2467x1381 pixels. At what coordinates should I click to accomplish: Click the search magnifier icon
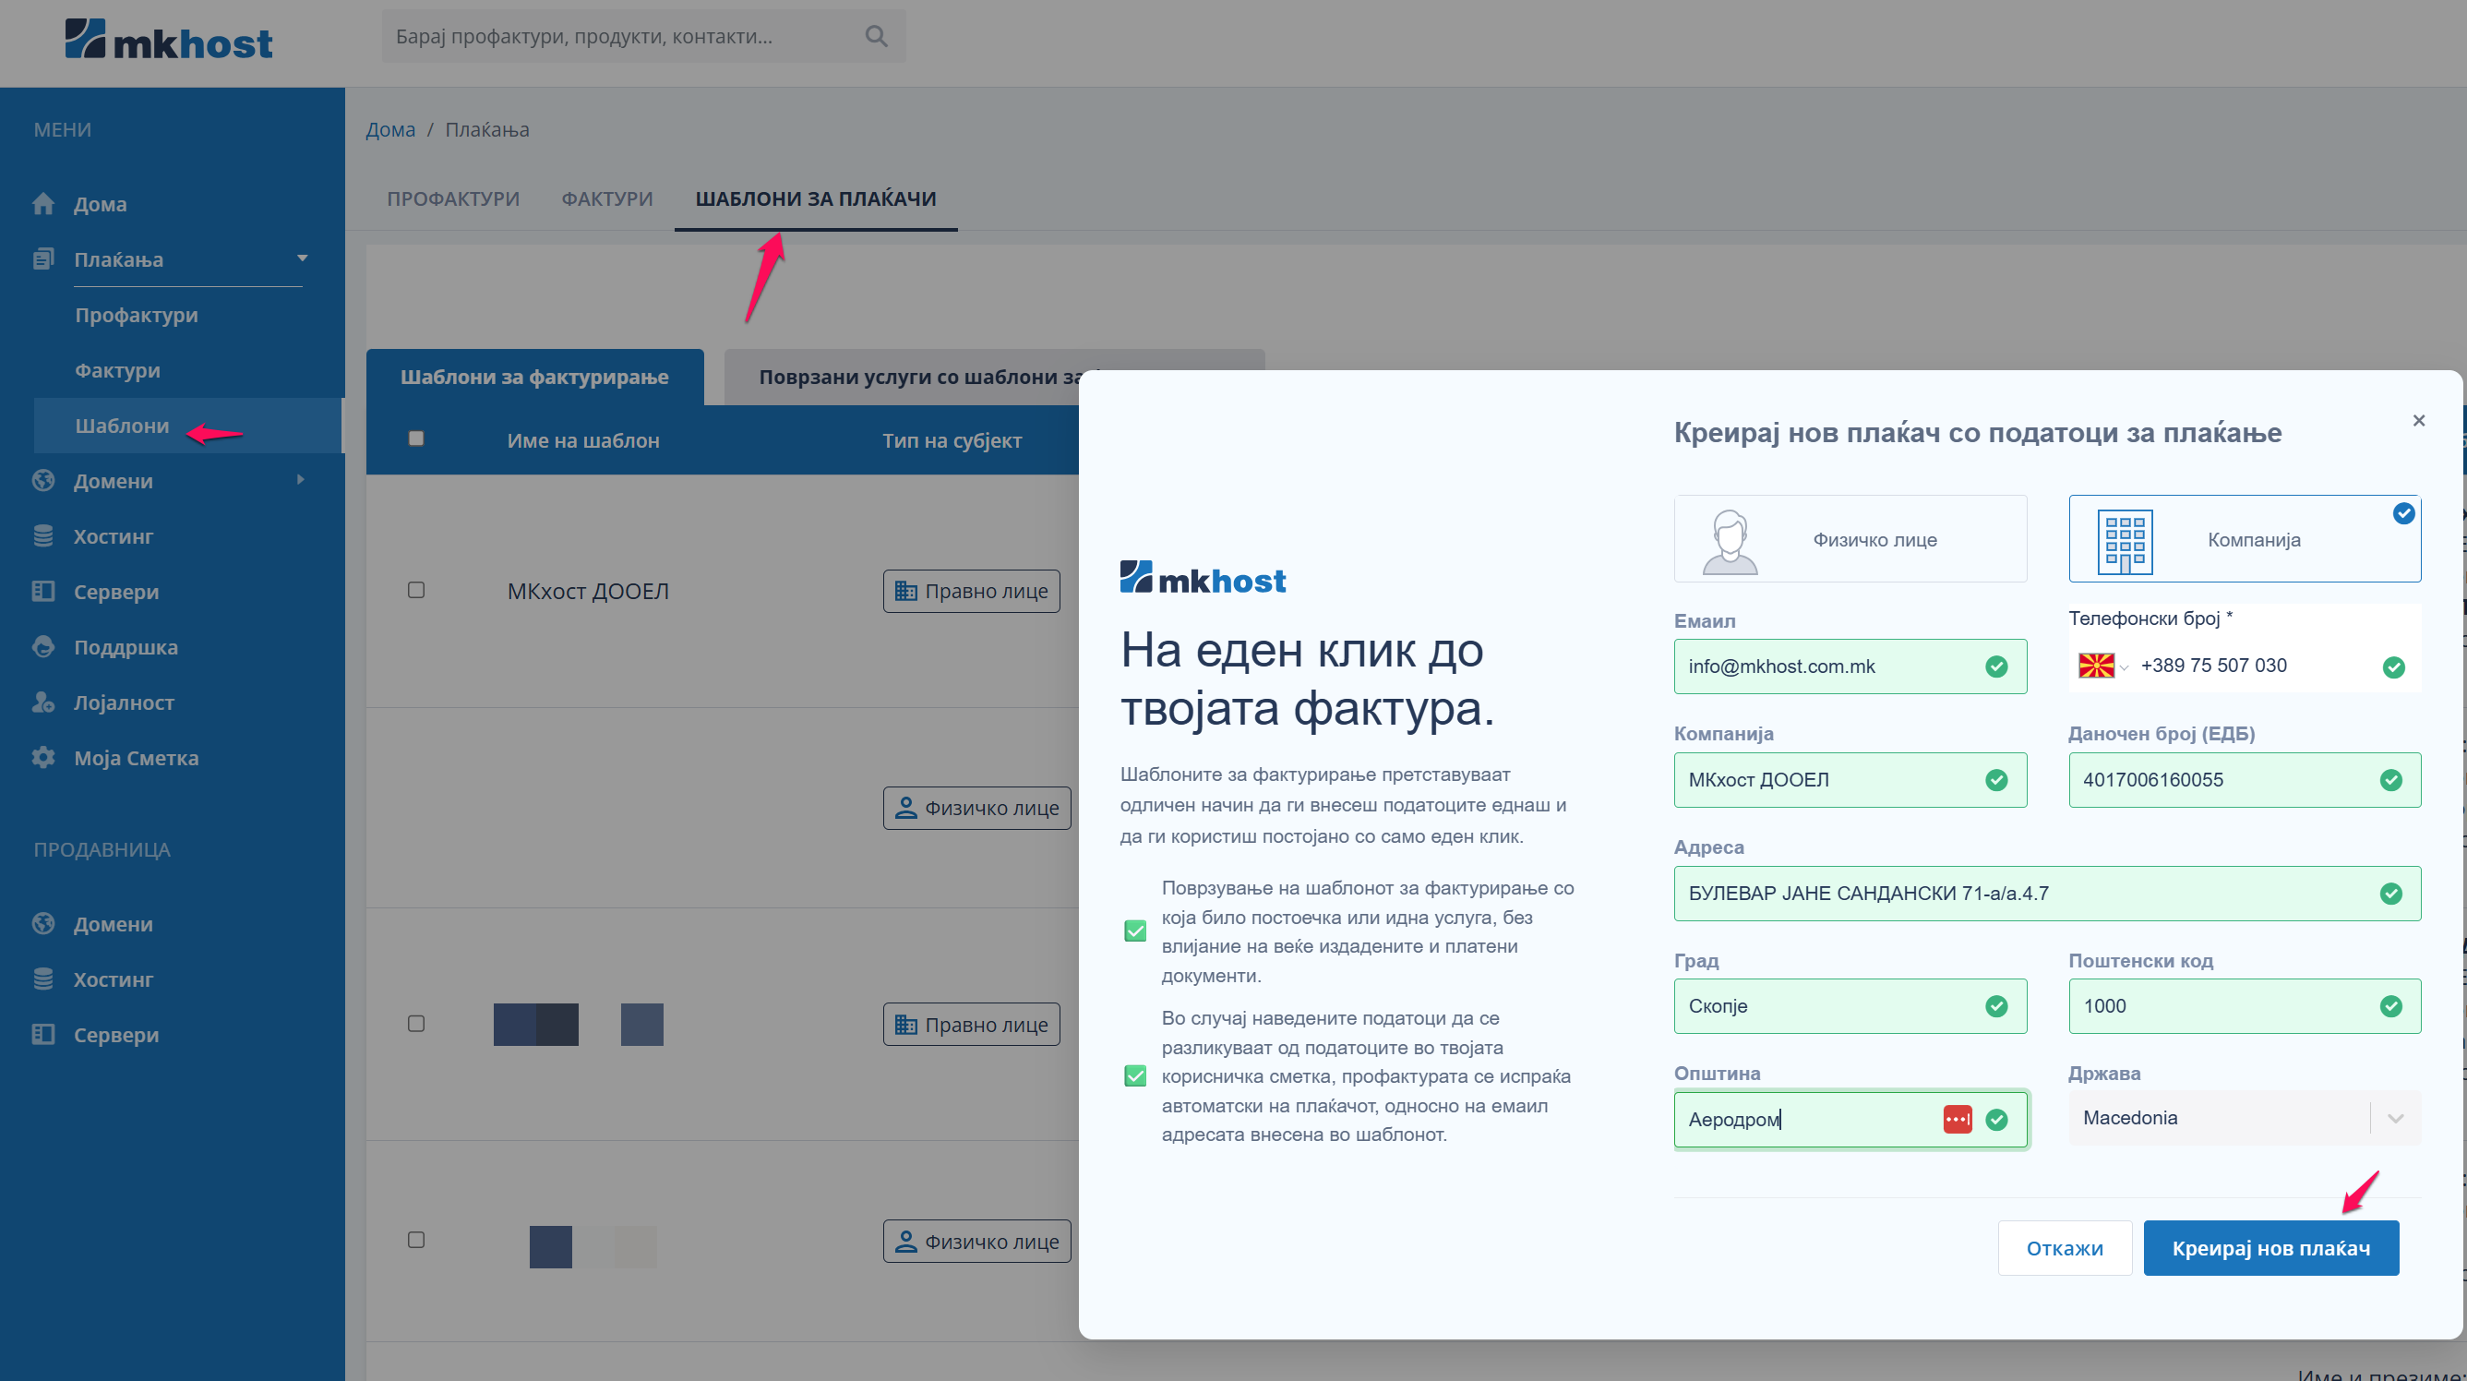(875, 36)
